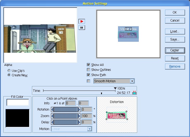Select the bottom-left distortion corner handle

pyautogui.click(x=107, y=119)
